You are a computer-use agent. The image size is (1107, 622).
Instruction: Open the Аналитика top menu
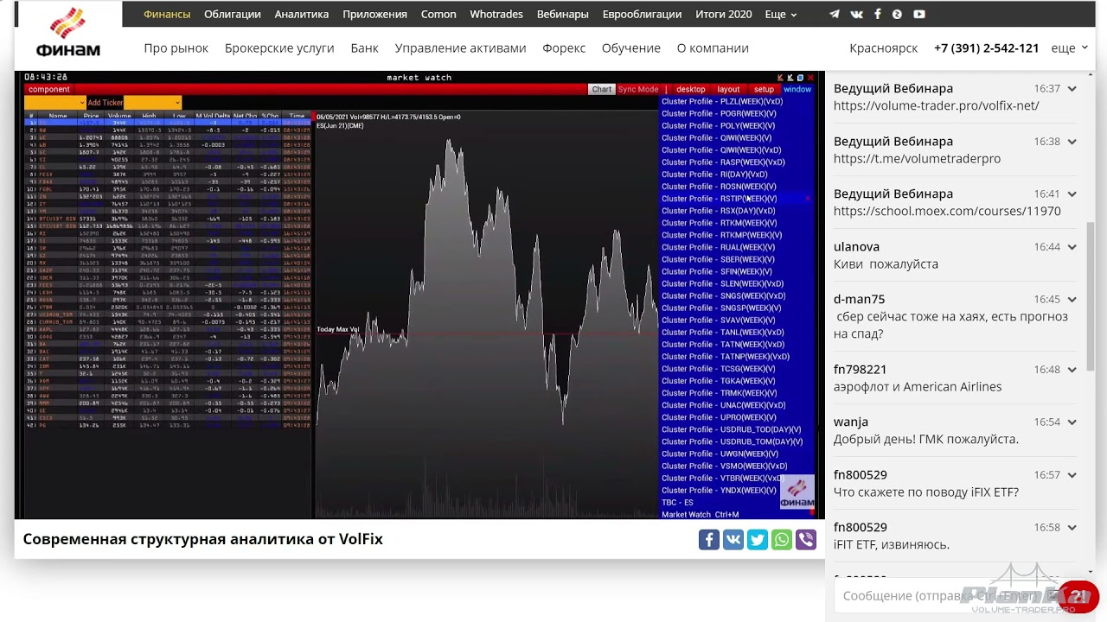(302, 14)
